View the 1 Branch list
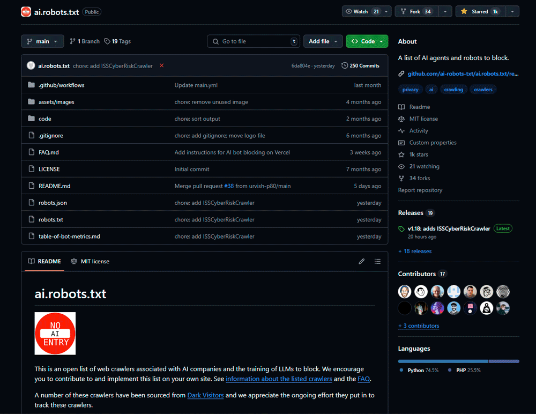The height and width of the screenshot is (414, 536). pyautogui.click(x=85, y=41)
